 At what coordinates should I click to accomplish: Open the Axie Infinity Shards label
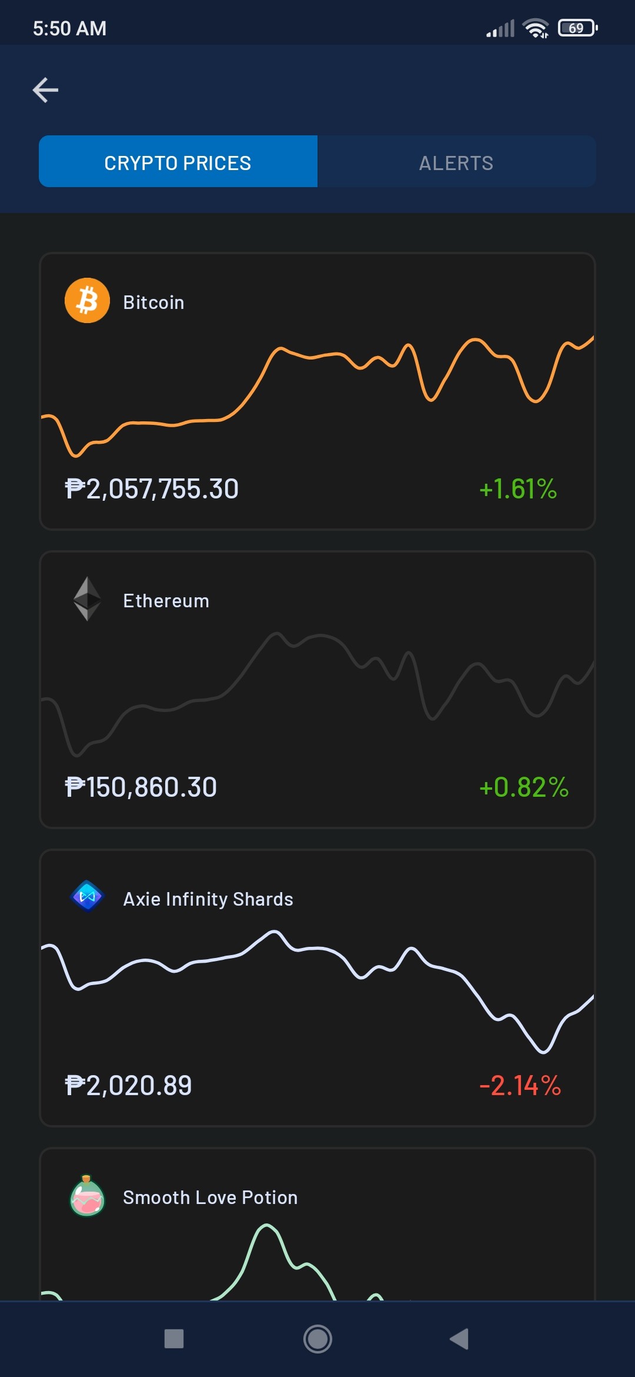coord(208,899)
